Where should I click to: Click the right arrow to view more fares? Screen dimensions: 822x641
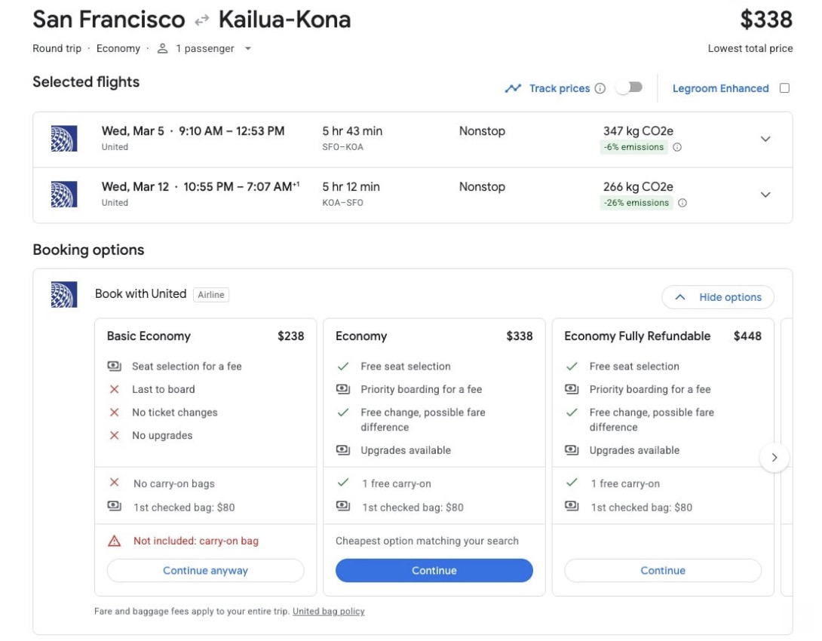pos(774,457)
